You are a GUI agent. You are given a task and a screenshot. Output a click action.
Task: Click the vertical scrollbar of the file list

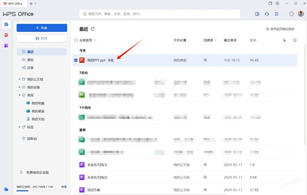tap(305, 95)
